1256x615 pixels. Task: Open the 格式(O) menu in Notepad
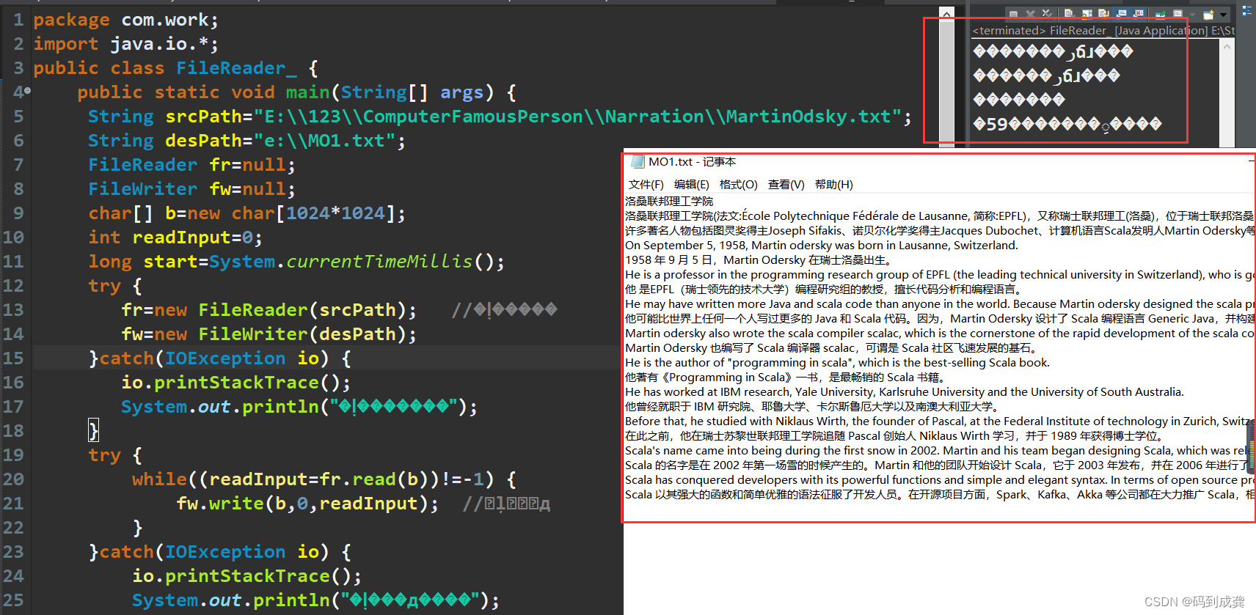coord(738,185)
